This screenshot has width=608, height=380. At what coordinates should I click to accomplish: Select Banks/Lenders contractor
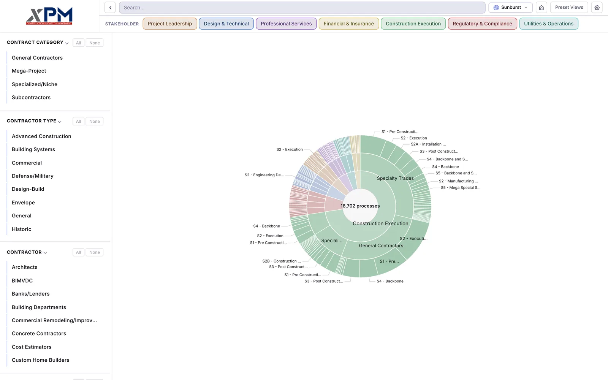[x=31, y=294]
